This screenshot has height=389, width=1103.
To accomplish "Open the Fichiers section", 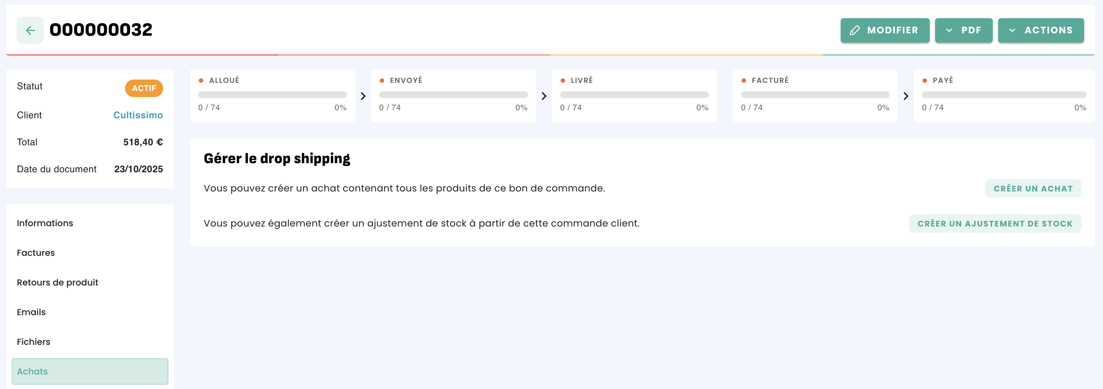I will (33, 342).
